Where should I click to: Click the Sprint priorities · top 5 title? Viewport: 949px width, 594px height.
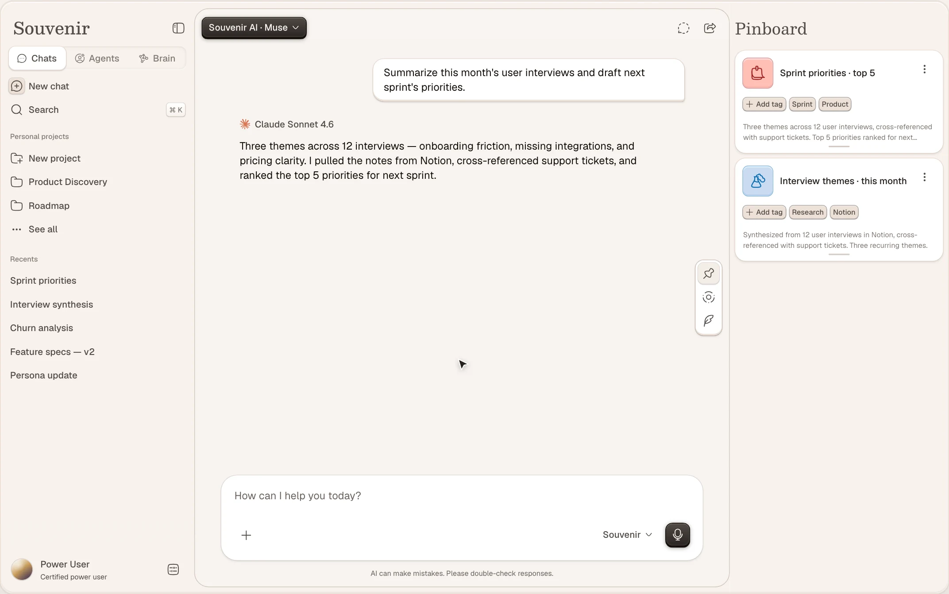click(827, 73)
